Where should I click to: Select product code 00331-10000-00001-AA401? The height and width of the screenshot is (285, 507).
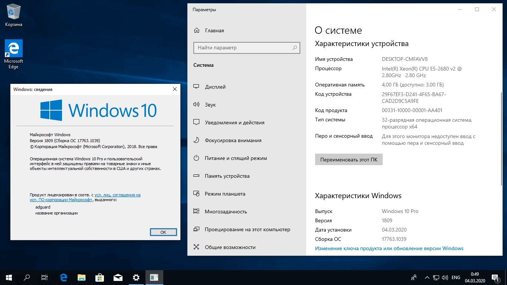click(x=412, y=110)
